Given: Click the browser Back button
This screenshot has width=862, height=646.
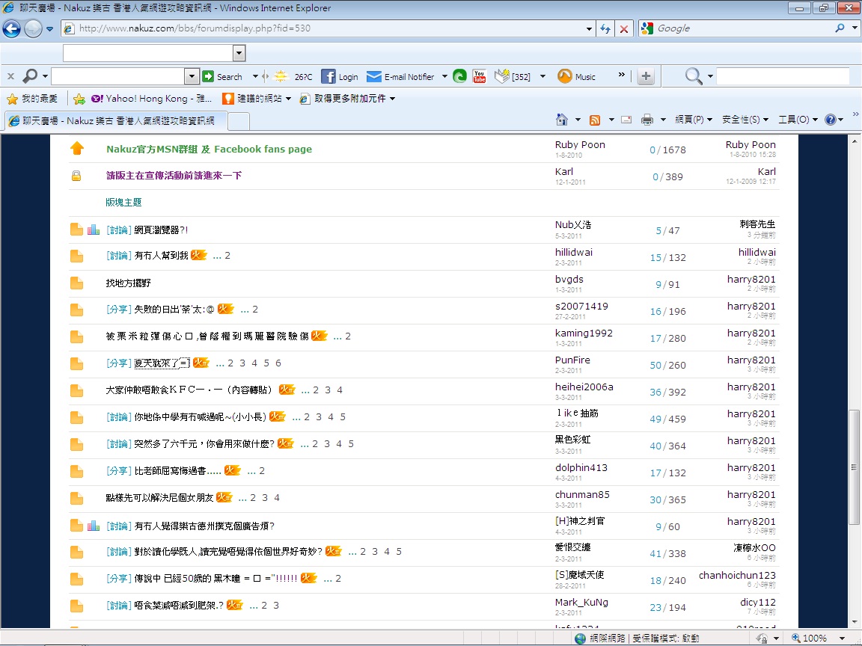Looking at the screenshot, I should pos(12,28).
